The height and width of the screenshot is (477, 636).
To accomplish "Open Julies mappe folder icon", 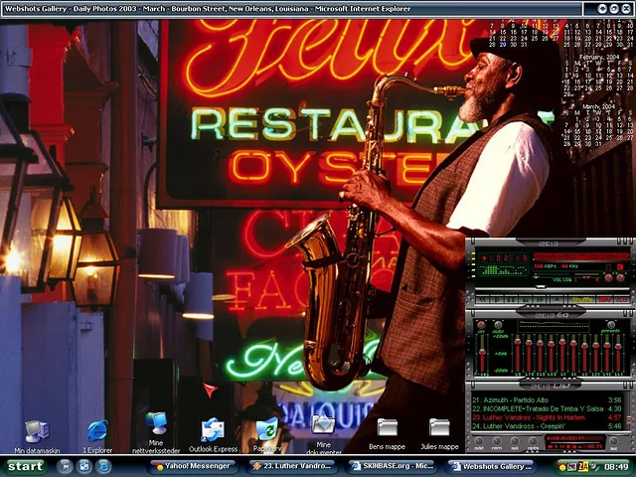I will coord(439,434).
